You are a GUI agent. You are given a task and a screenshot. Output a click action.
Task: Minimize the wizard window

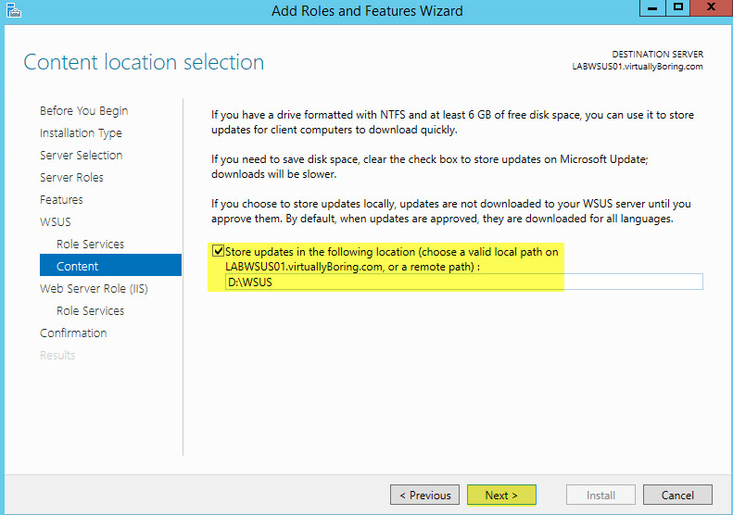[652, 8]
